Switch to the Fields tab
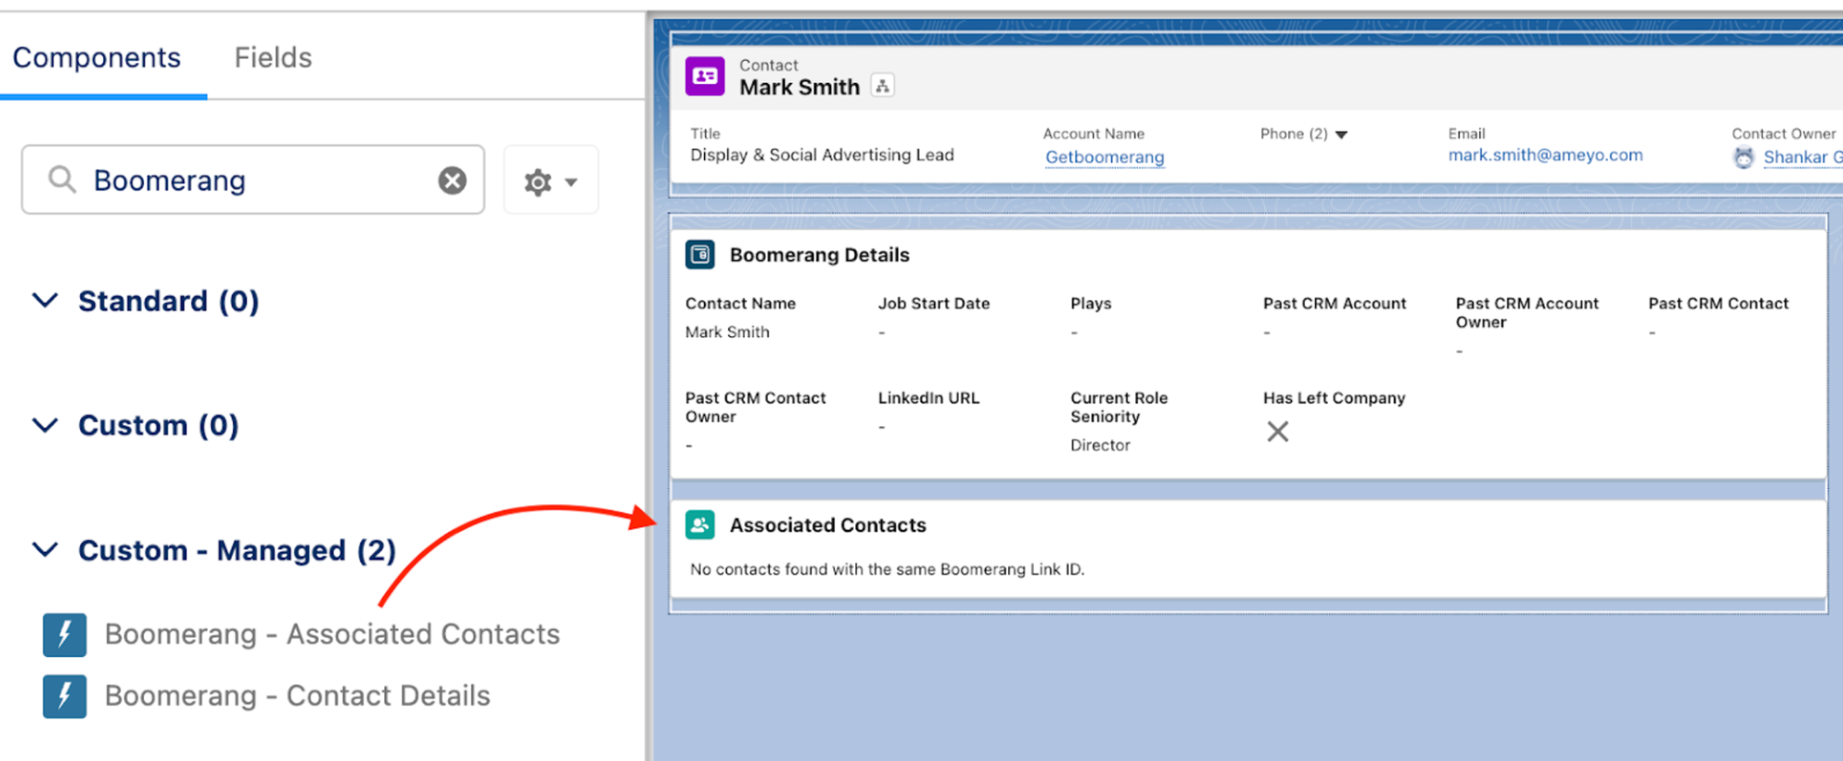 (273, 58)
